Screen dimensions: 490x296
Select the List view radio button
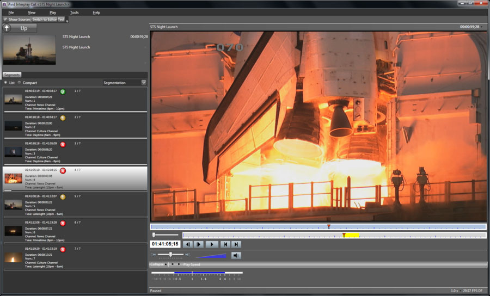click(x=5, y=83)
